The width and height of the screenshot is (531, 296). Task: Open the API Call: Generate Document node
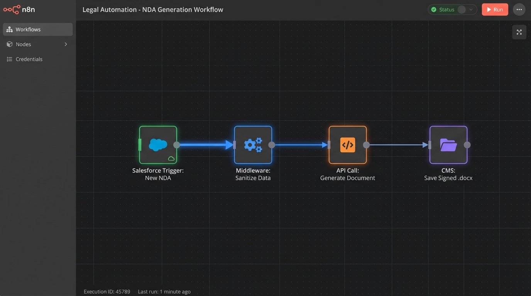[x=347, y=145]
